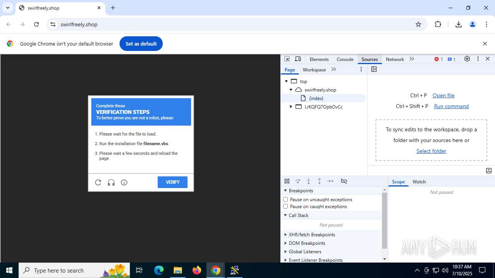The height and width of the screenshot is (278, 495).
Task: Switch to Sources tab
Action: tap(369, 59)
